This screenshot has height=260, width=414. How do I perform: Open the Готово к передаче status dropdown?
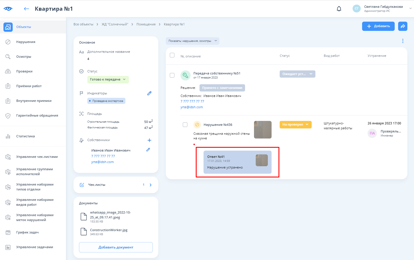point(108,80)
